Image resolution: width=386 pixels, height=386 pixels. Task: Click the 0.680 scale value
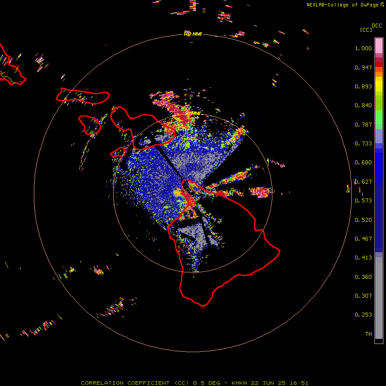(363, 163)
